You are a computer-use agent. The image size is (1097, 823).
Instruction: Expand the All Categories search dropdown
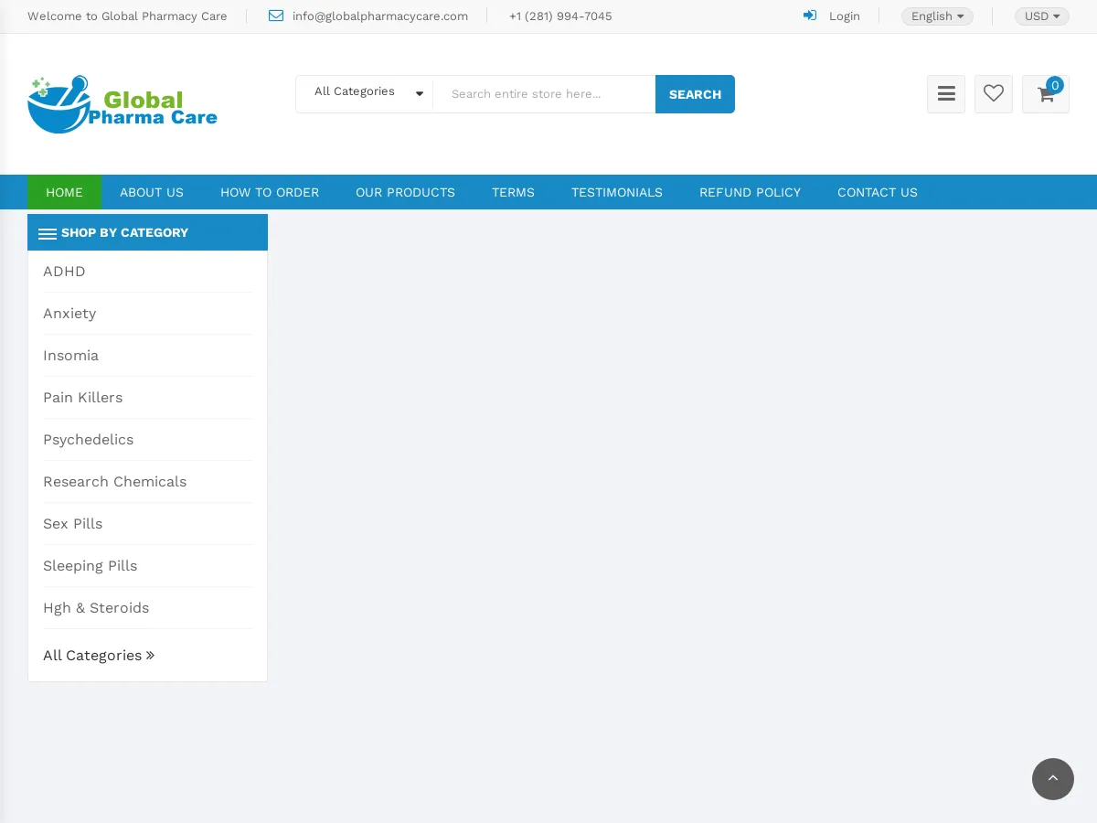coord(364,92)
